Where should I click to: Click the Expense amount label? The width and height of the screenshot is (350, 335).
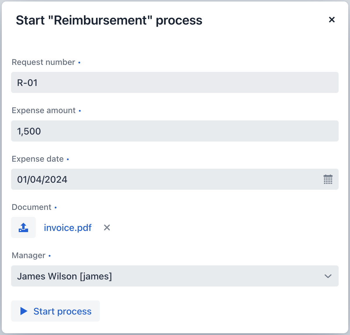[x=43, y=110]
